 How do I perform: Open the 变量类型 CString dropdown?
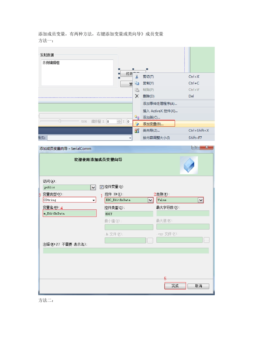tap(93, 200)
